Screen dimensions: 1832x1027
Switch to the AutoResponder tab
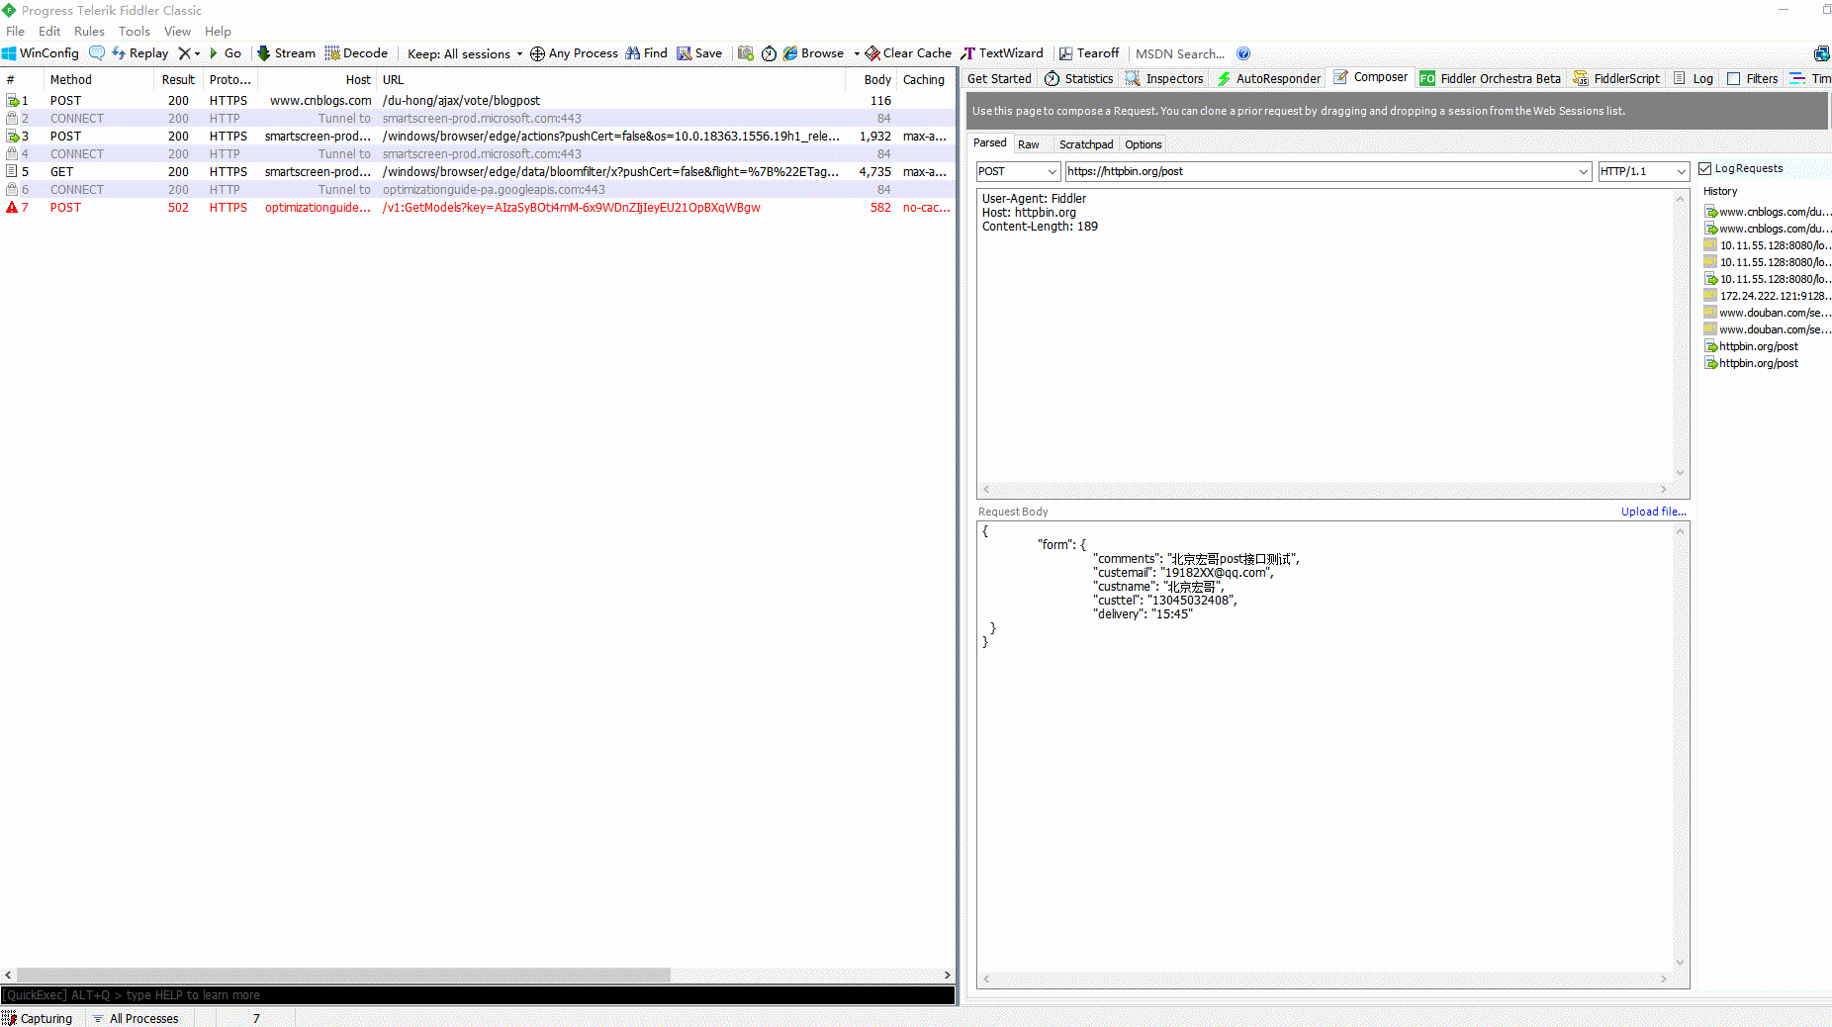click(1269, 79)
